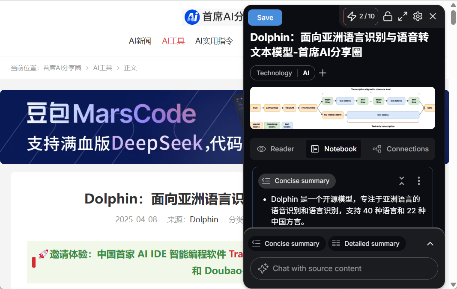Click the 首席AI分享圈 site logo
The image size is (457, 289).
pyautogui.click(x=213, y=17)
